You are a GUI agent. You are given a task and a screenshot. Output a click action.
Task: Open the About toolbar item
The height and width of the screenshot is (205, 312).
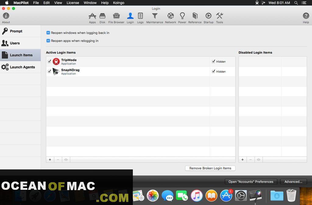point(6,18)
